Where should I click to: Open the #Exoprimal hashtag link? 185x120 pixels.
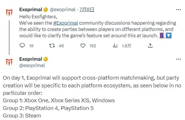point(65,23)
